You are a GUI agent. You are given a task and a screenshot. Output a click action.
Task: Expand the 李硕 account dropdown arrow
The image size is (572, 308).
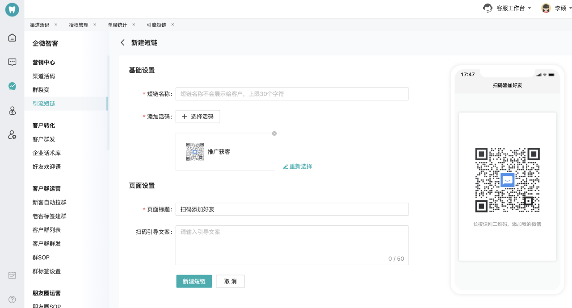[571, 8]
